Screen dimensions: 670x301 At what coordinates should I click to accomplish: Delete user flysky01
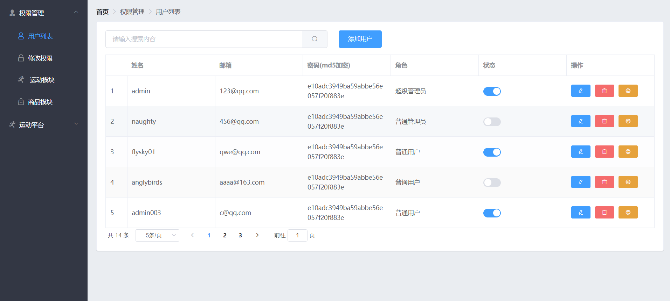click(605, 152)
